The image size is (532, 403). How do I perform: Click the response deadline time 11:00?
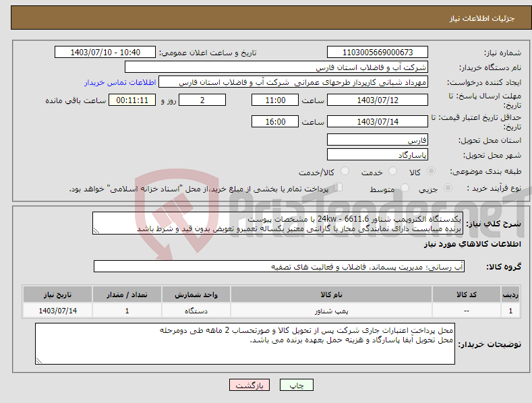(x=275, y=100)
